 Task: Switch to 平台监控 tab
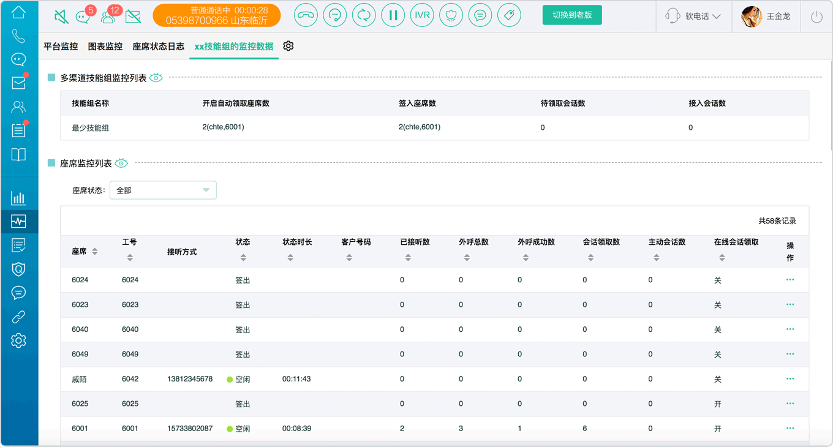coord(61,47)
